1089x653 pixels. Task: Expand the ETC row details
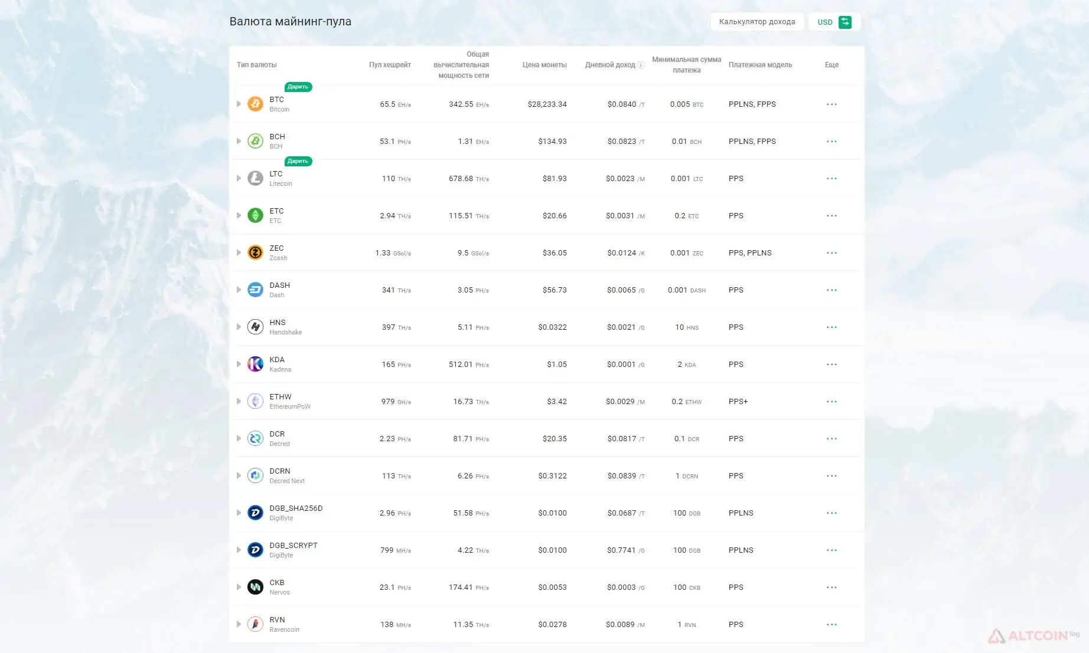pos(239,215)
